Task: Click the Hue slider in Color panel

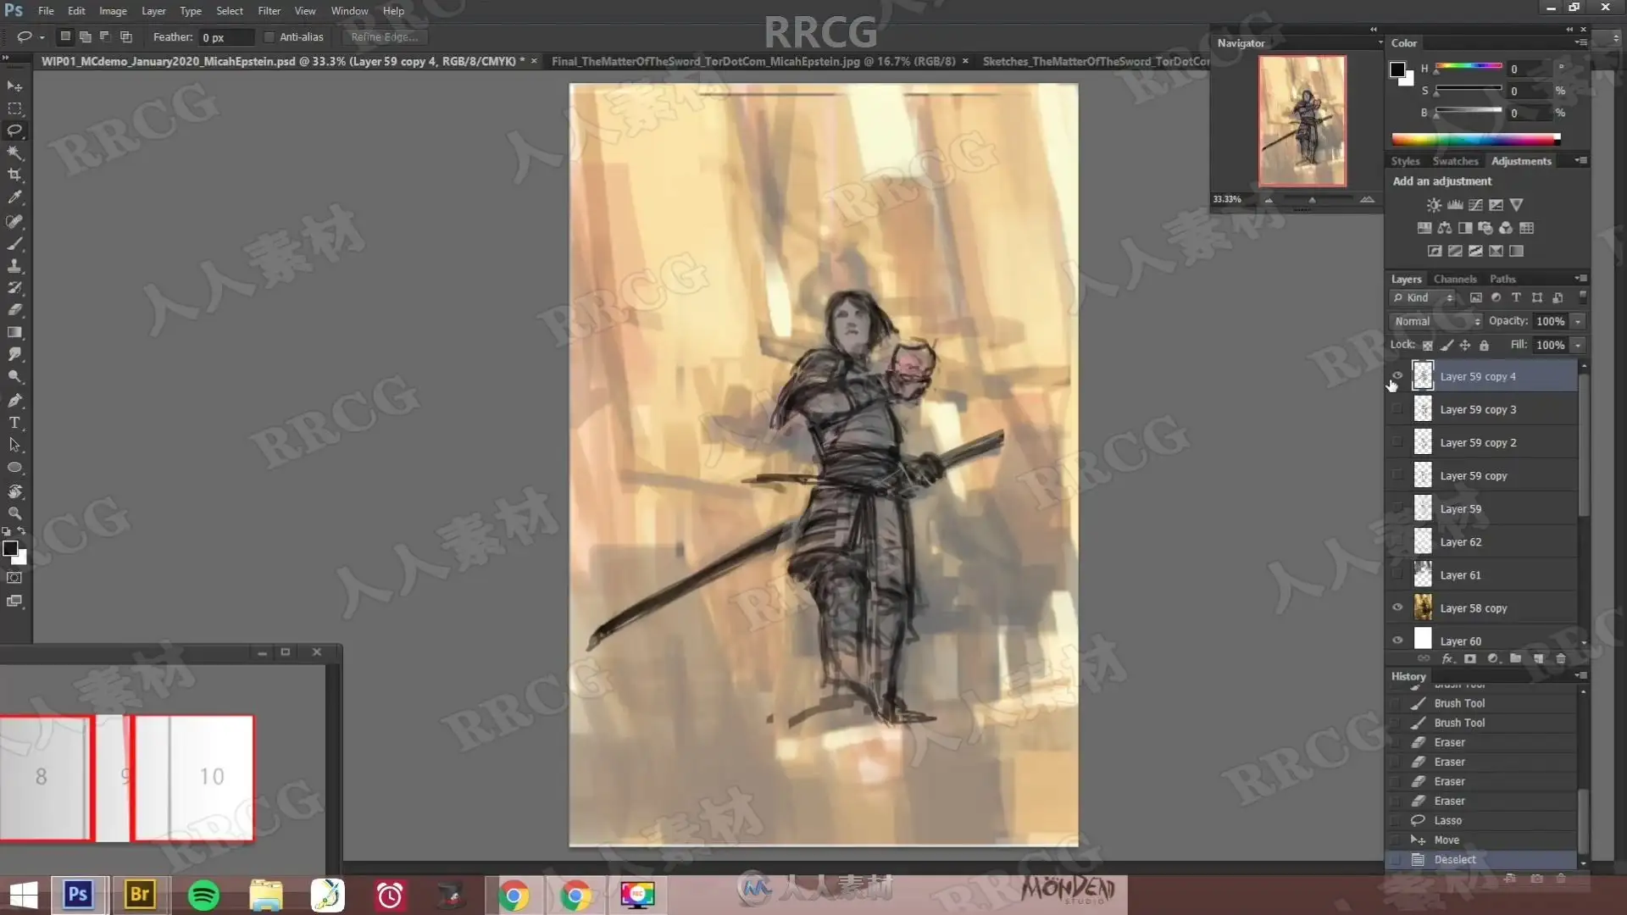Action: [1469, 67]
